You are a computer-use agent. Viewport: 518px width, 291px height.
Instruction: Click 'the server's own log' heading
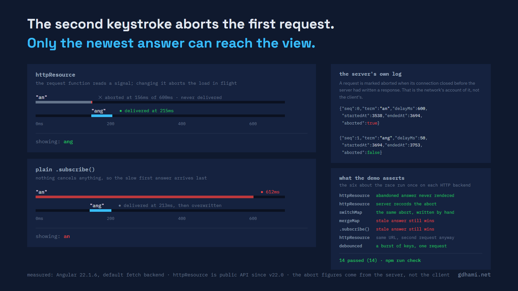point(370,74)
